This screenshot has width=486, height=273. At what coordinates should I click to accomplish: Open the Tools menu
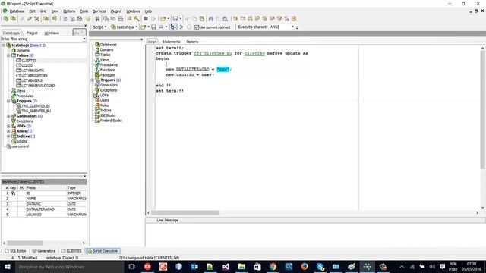click(84, 11)
